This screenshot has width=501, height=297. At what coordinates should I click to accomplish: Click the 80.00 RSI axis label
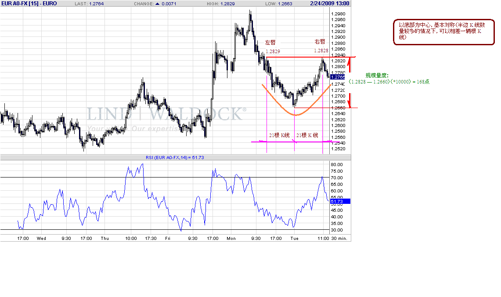[x=336, y=165]
